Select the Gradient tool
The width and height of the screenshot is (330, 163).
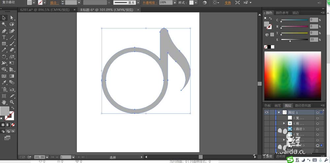pos(12,76)
